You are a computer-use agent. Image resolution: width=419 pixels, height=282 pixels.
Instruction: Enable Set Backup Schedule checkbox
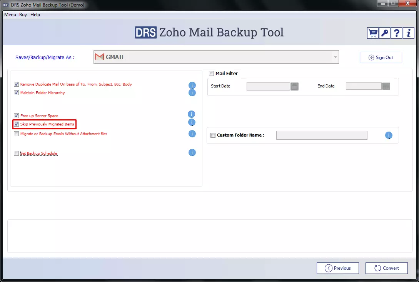point(16,153)
